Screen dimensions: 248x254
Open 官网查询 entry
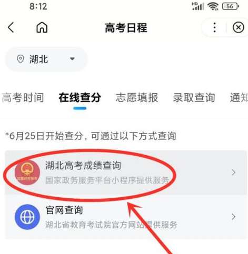(126, 217)
